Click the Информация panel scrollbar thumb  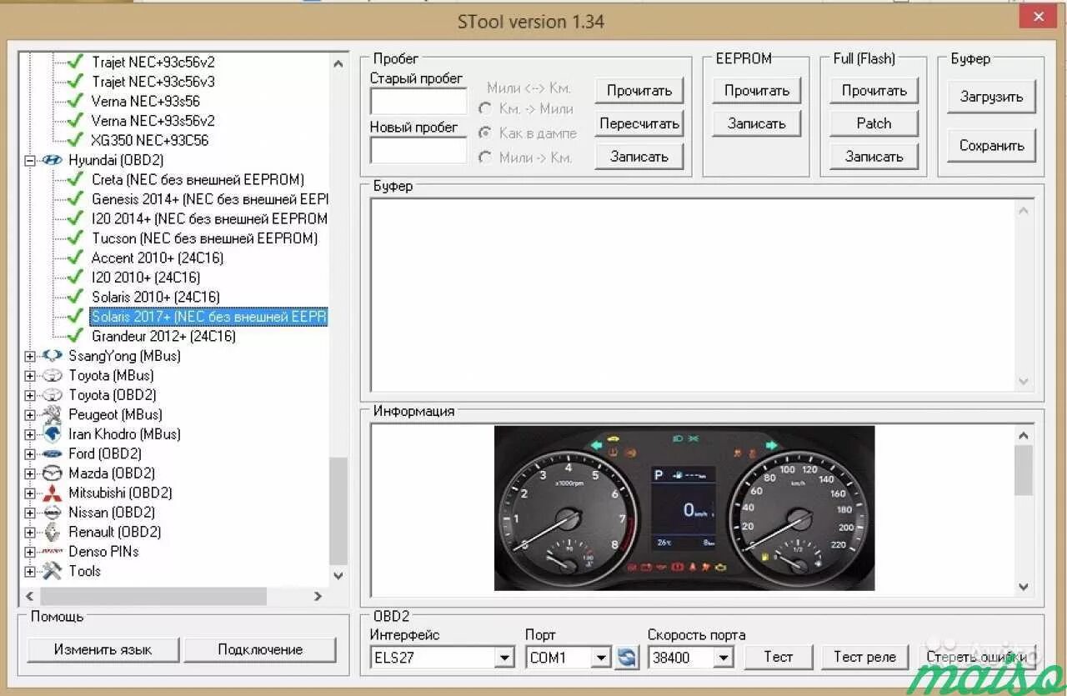(1024, 470)
